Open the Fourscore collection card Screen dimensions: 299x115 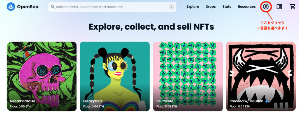coord(188,76)
